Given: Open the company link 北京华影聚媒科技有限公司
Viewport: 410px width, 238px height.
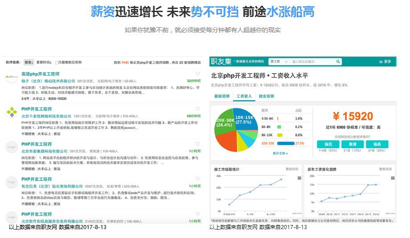Looking at the screenshot, I should 44,151.
